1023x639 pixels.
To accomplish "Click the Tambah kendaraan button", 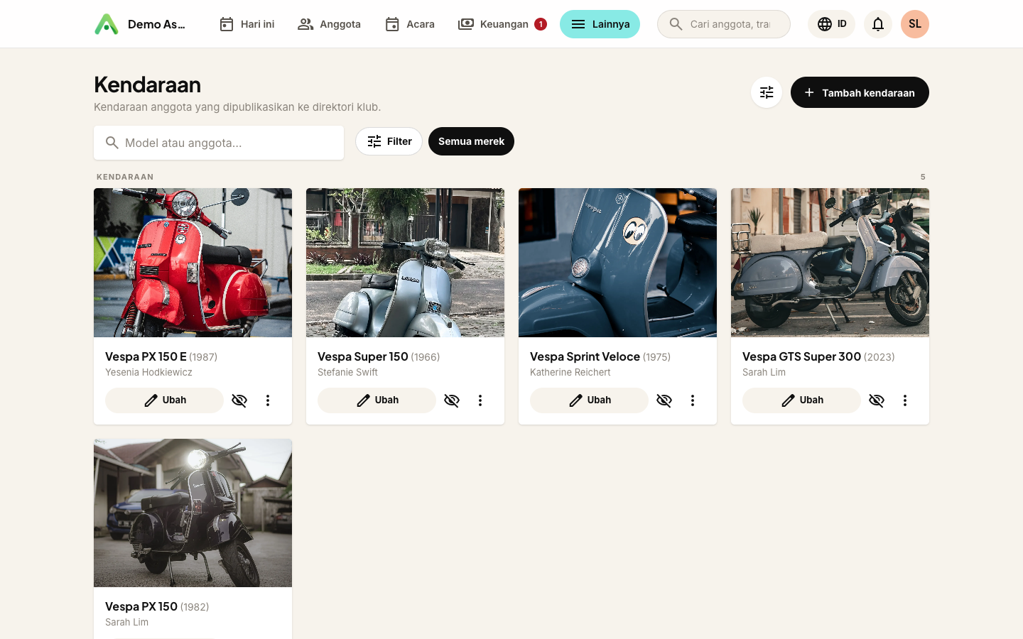I will pos(860,92).
